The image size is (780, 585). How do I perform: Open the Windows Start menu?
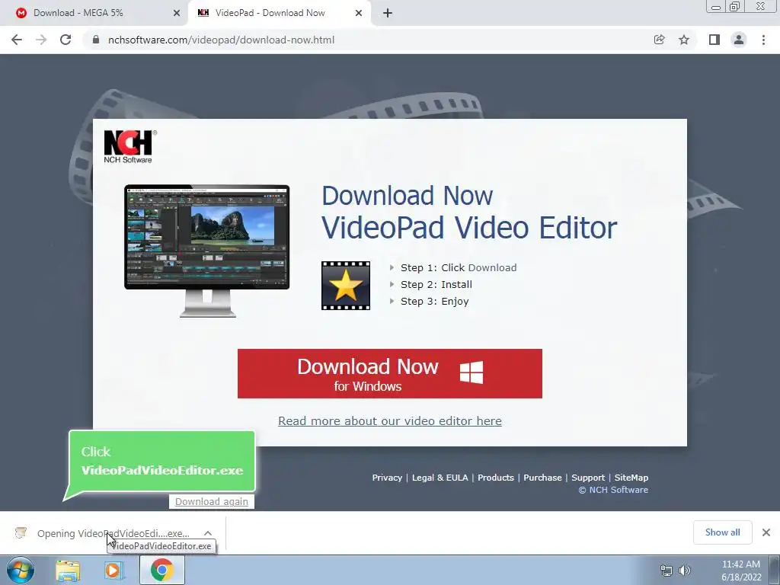(x=21, y=570)
